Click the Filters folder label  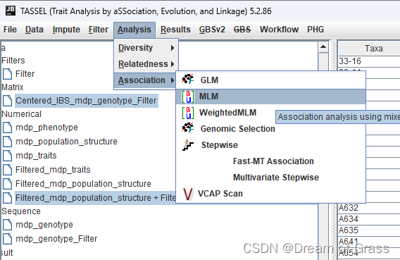tap(13, 61)
